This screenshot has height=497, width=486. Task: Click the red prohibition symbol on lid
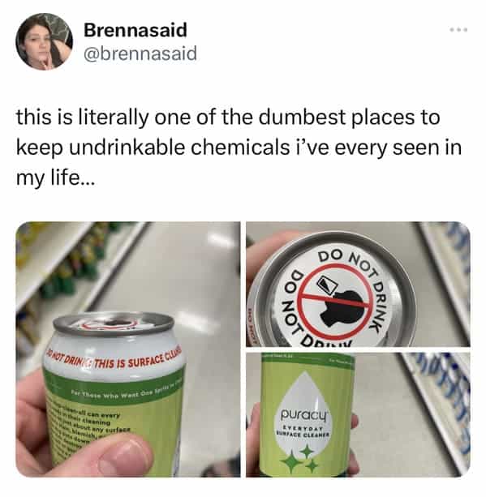click(336, 301)
